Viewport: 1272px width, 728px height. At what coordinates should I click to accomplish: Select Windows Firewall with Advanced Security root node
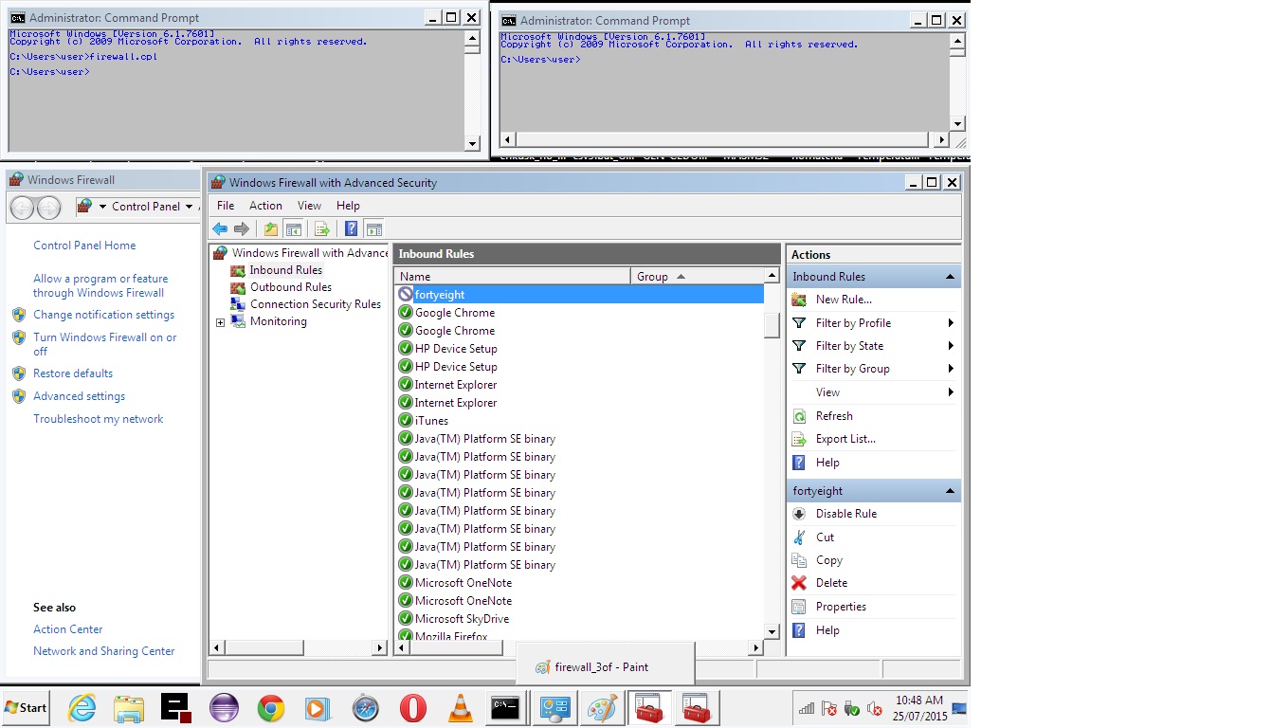(310, 253)
